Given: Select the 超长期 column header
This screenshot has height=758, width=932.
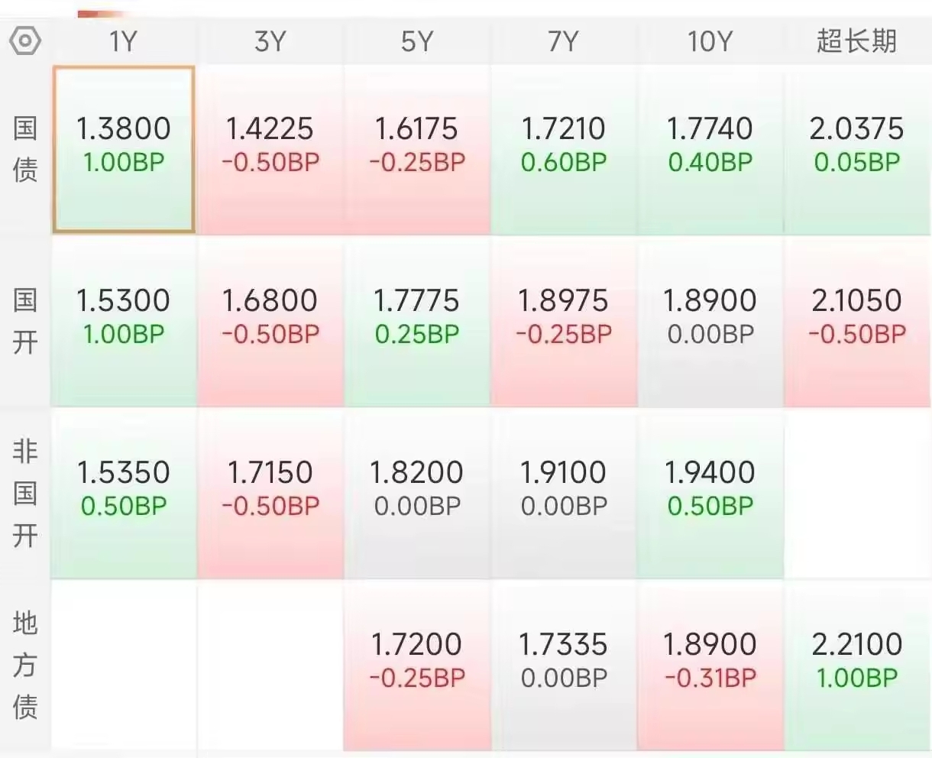Looking at the screenshot, I should click(856, 40).
